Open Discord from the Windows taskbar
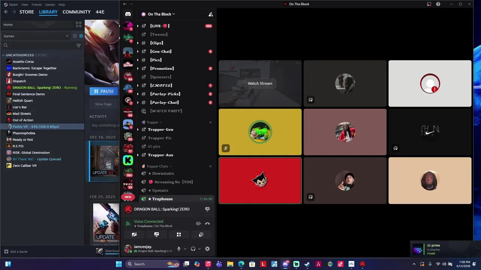 pyautogui.click(x=285, y=264)
